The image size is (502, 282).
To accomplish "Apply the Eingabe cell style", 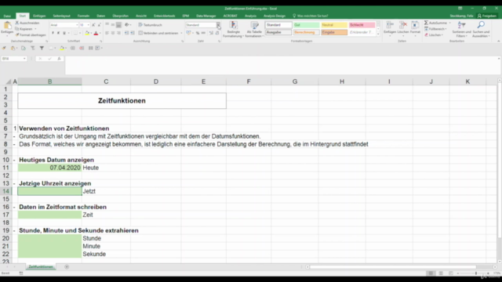I will coord(334,32).
